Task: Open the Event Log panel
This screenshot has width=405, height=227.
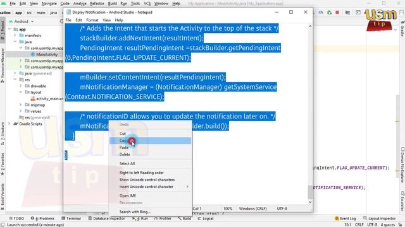Action: point(345,219)
